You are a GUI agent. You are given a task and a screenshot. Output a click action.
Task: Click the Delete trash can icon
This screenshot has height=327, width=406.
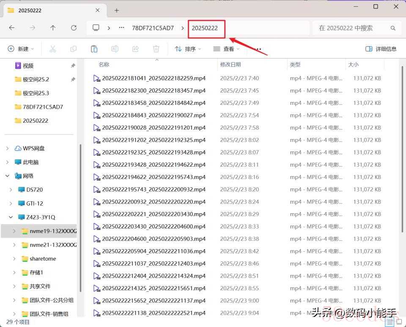point(156,49)
